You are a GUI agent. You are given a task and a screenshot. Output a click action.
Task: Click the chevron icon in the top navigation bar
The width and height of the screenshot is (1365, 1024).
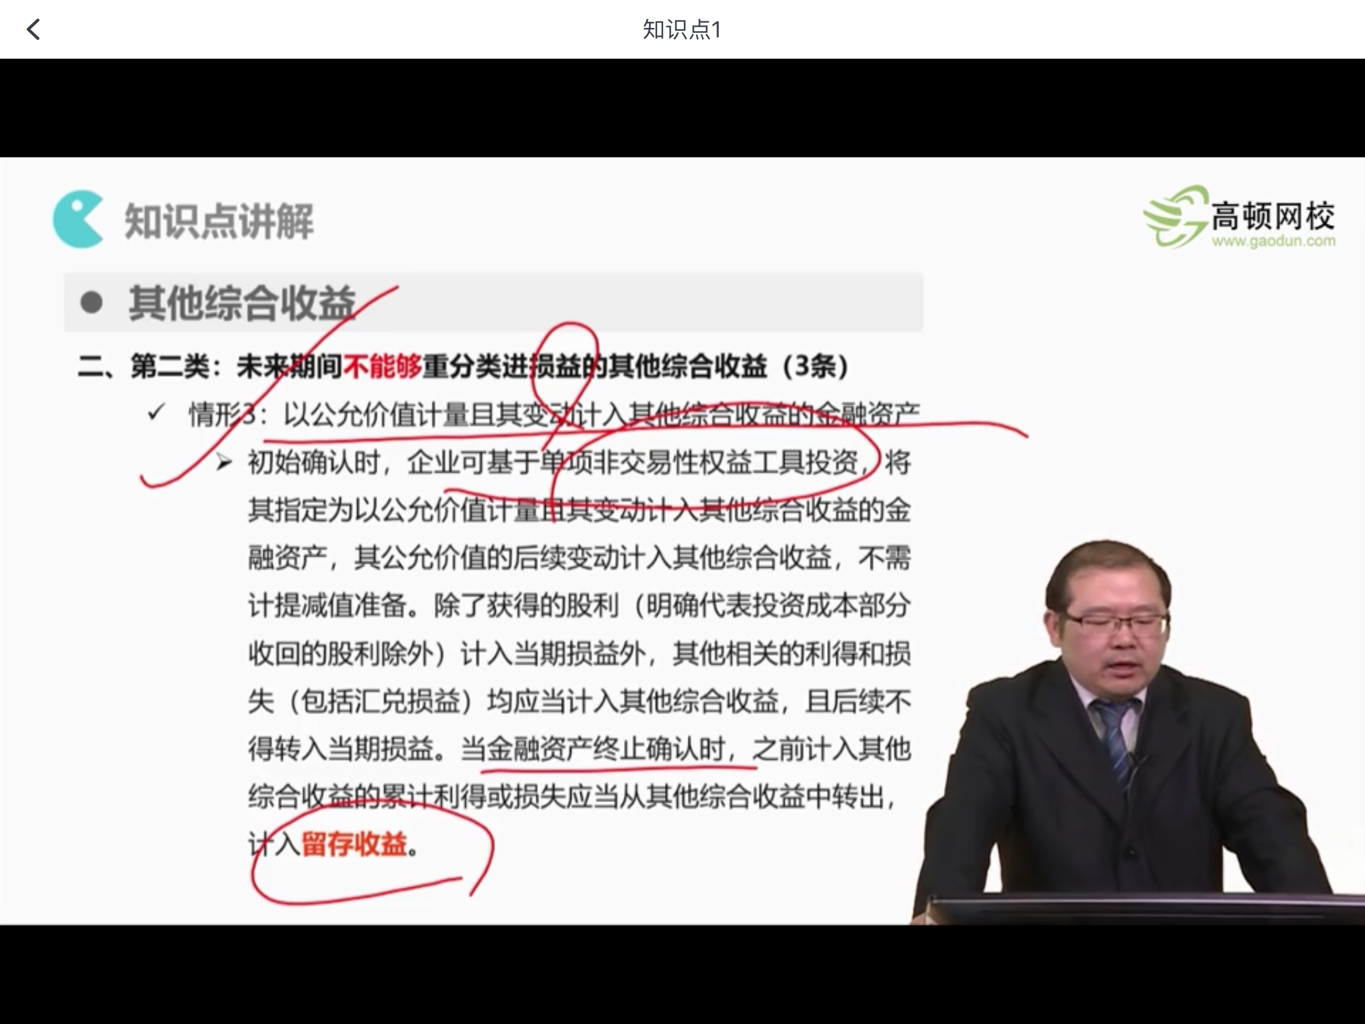33,29
